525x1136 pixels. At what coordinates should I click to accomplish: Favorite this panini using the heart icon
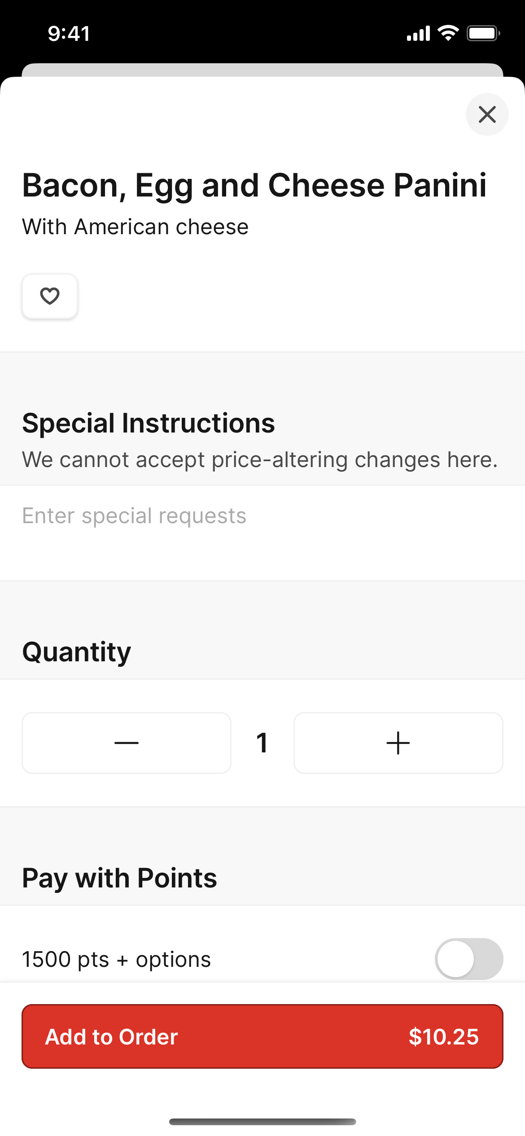[50, 297]
